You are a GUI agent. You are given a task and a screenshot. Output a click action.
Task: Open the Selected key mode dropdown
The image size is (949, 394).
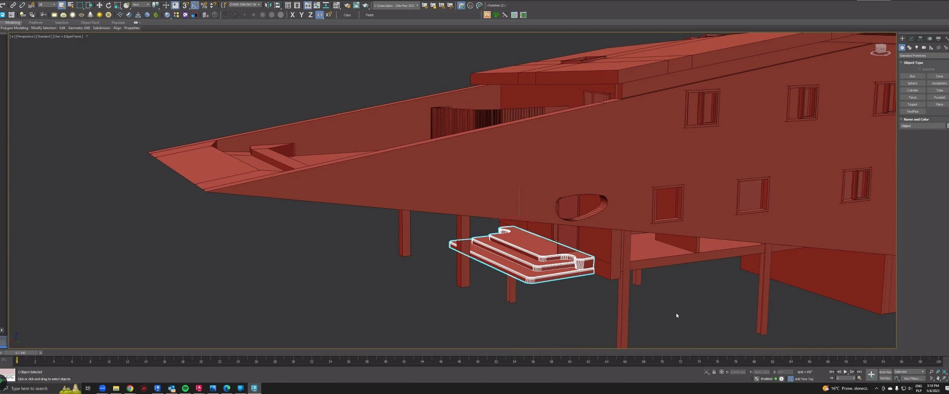(x=909, y=372)
